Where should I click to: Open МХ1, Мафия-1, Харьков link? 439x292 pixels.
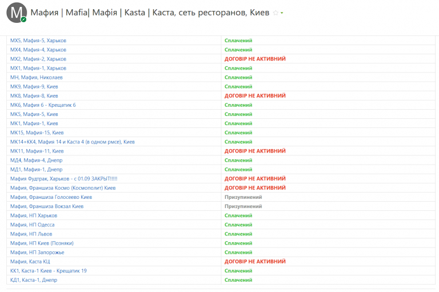(38, 69)
